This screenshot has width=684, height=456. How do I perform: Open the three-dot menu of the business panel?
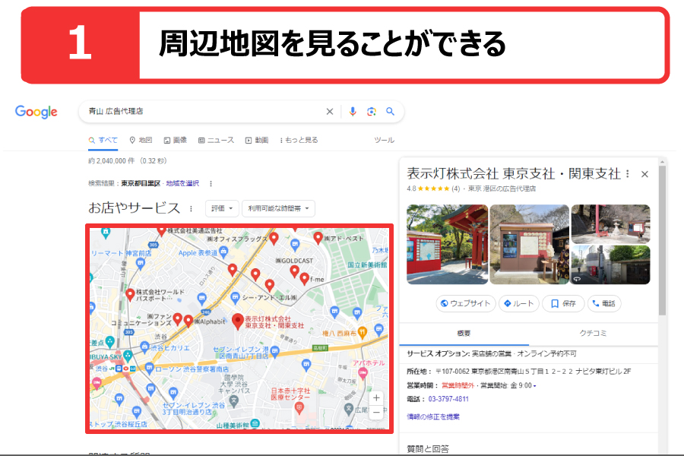point(628,174)
